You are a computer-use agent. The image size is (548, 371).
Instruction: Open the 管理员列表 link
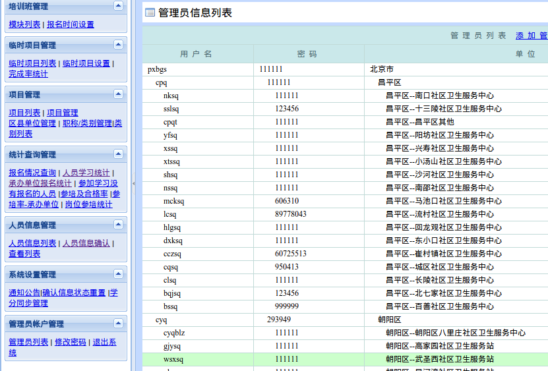(28, 342)
